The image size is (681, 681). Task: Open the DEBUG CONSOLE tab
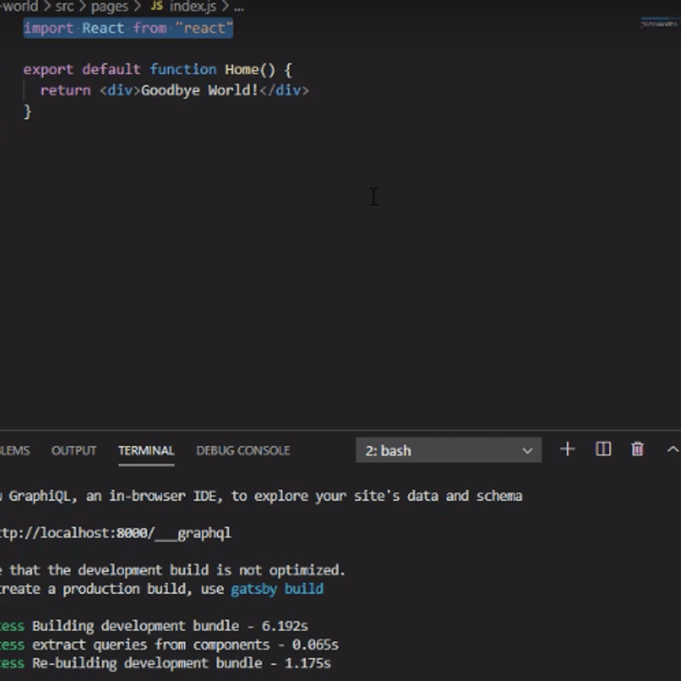point(243,451)
